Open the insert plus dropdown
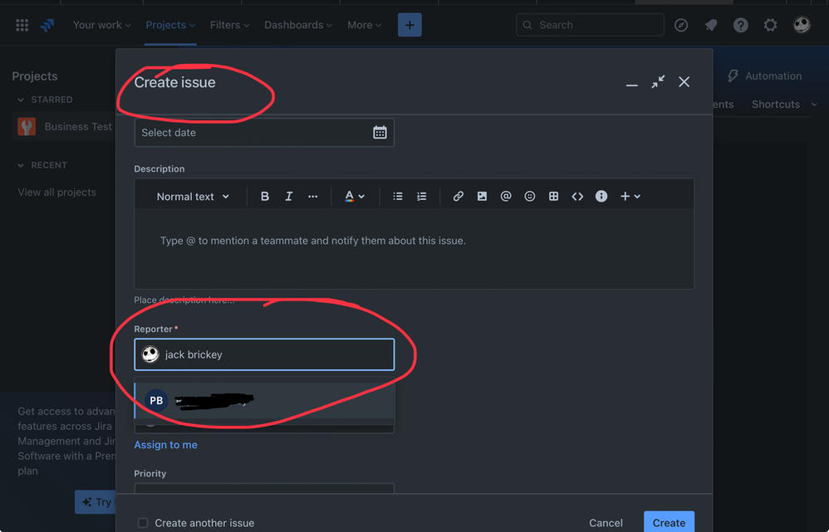This screenshot has height=532, width=829. tap(630, 197)
